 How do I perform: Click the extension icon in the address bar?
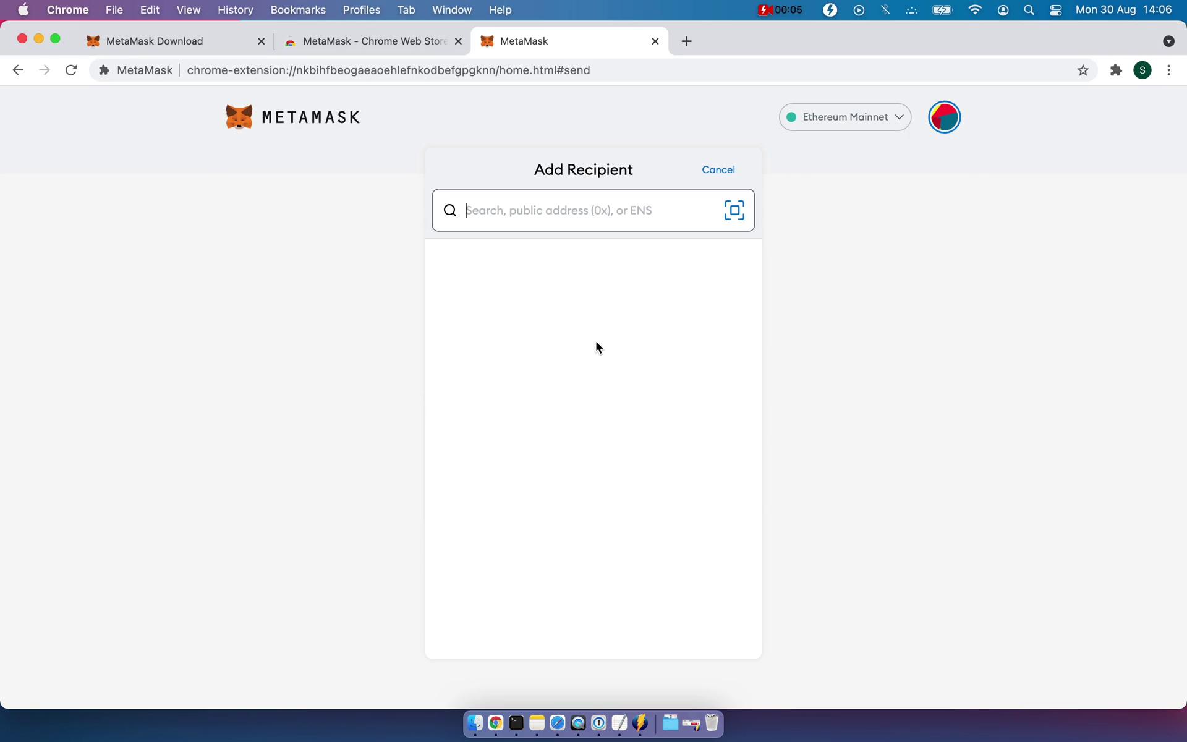click(104, 70)
